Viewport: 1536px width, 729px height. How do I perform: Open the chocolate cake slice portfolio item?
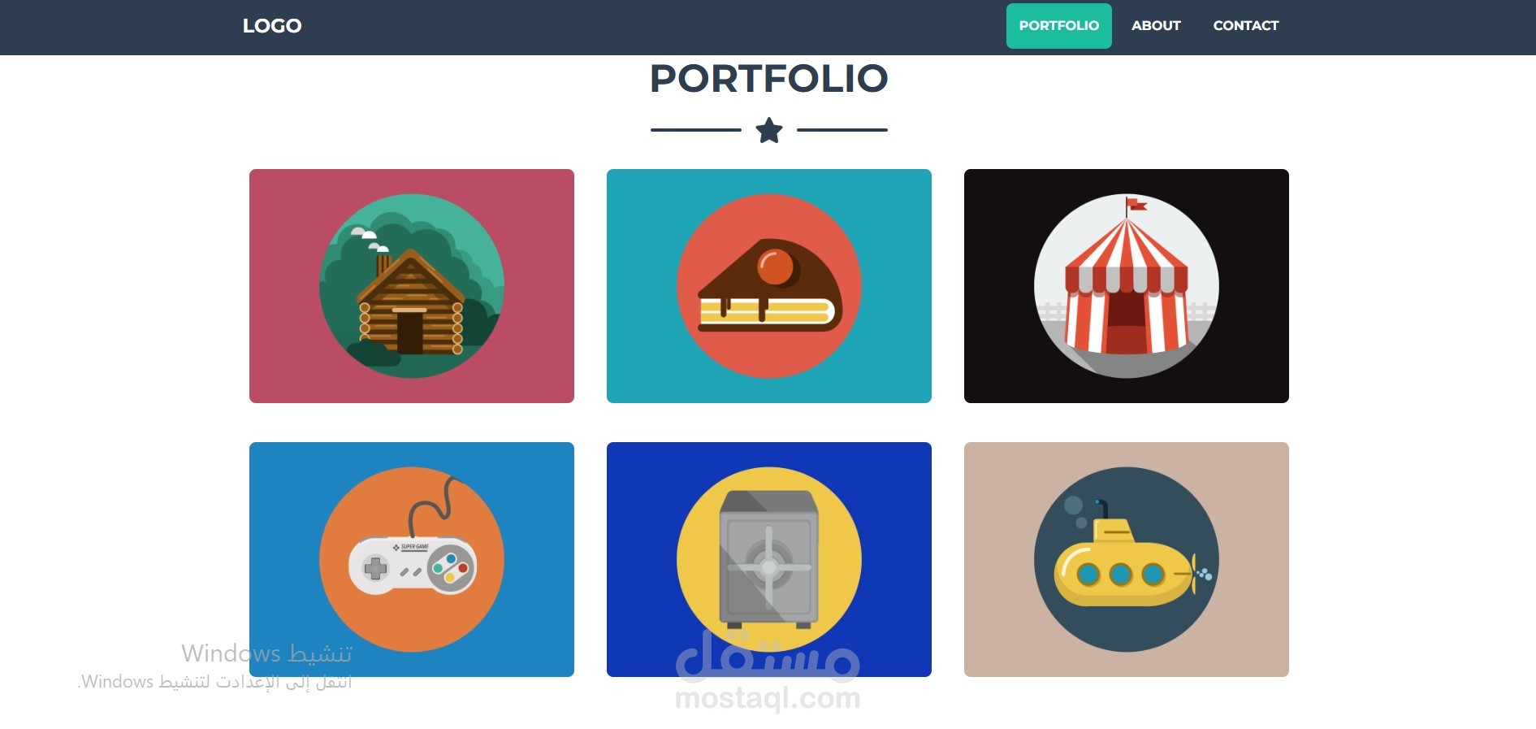(769, 286)
